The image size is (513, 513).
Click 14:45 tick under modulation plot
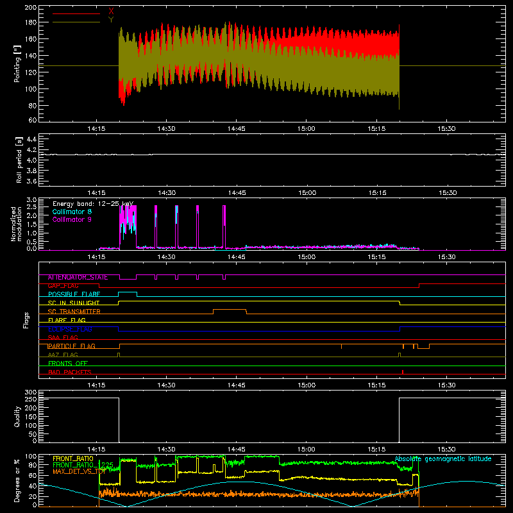(x=237, y=257)
